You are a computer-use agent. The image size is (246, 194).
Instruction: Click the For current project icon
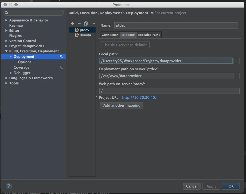click(x=152, y=13)
